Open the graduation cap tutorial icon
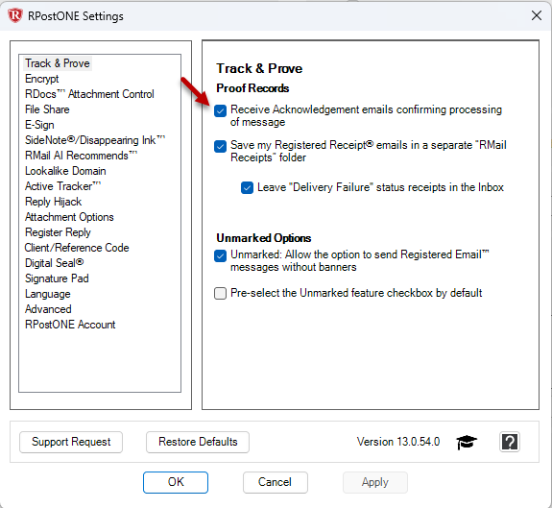 (x=467, y=442)
